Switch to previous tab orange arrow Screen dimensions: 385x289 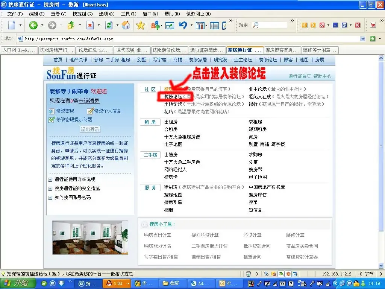pos(305,25)
